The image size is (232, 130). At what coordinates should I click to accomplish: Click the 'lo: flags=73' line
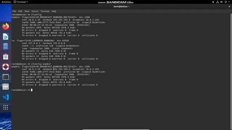40,40
